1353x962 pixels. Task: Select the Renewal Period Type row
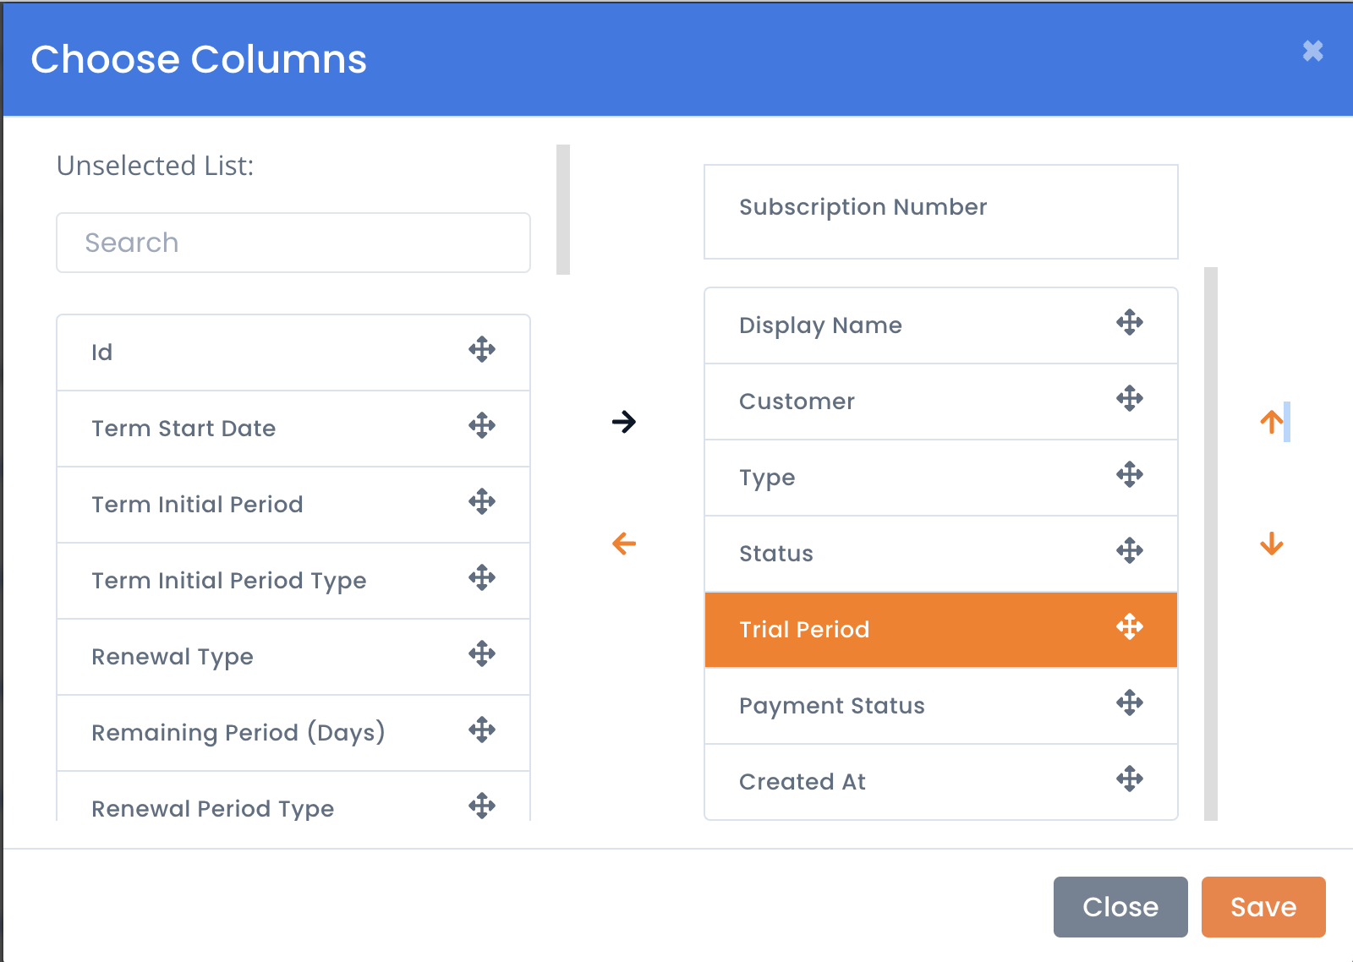(293, 796)
